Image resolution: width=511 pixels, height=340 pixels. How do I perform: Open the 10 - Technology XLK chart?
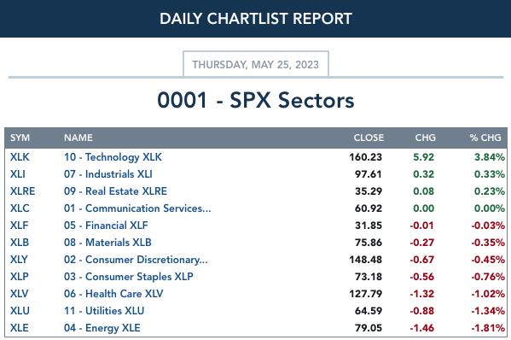point(113,157)
